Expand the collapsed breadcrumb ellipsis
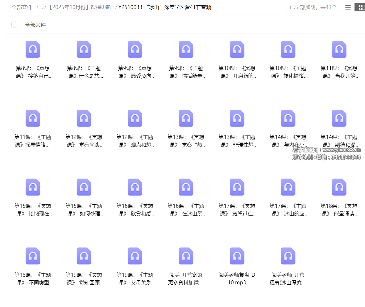Screen dimensions: 365x307 click(x=41, y=7)
